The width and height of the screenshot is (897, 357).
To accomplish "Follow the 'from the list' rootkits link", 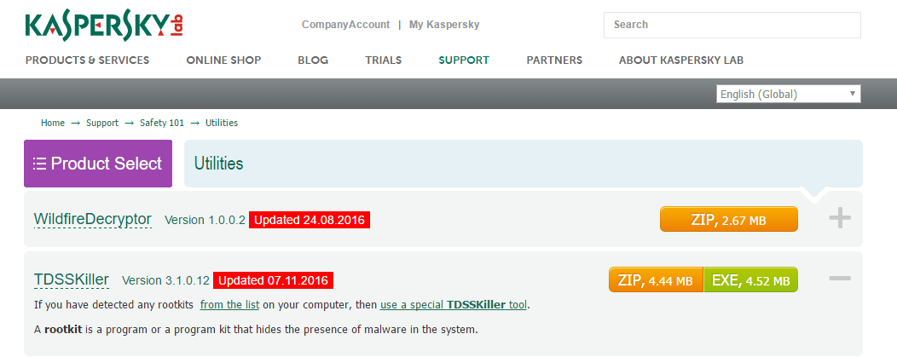I will [229, 304].
